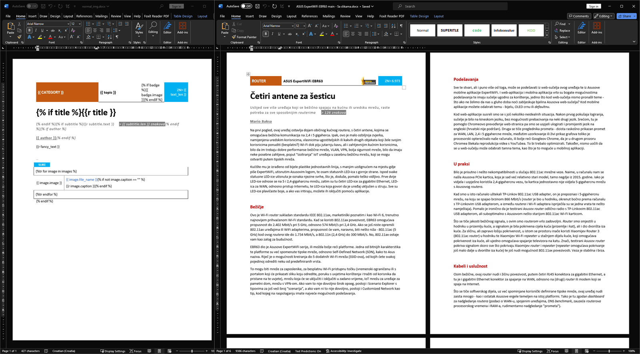Apply infoboxvalue style from Styles gallery

point(504,30)
